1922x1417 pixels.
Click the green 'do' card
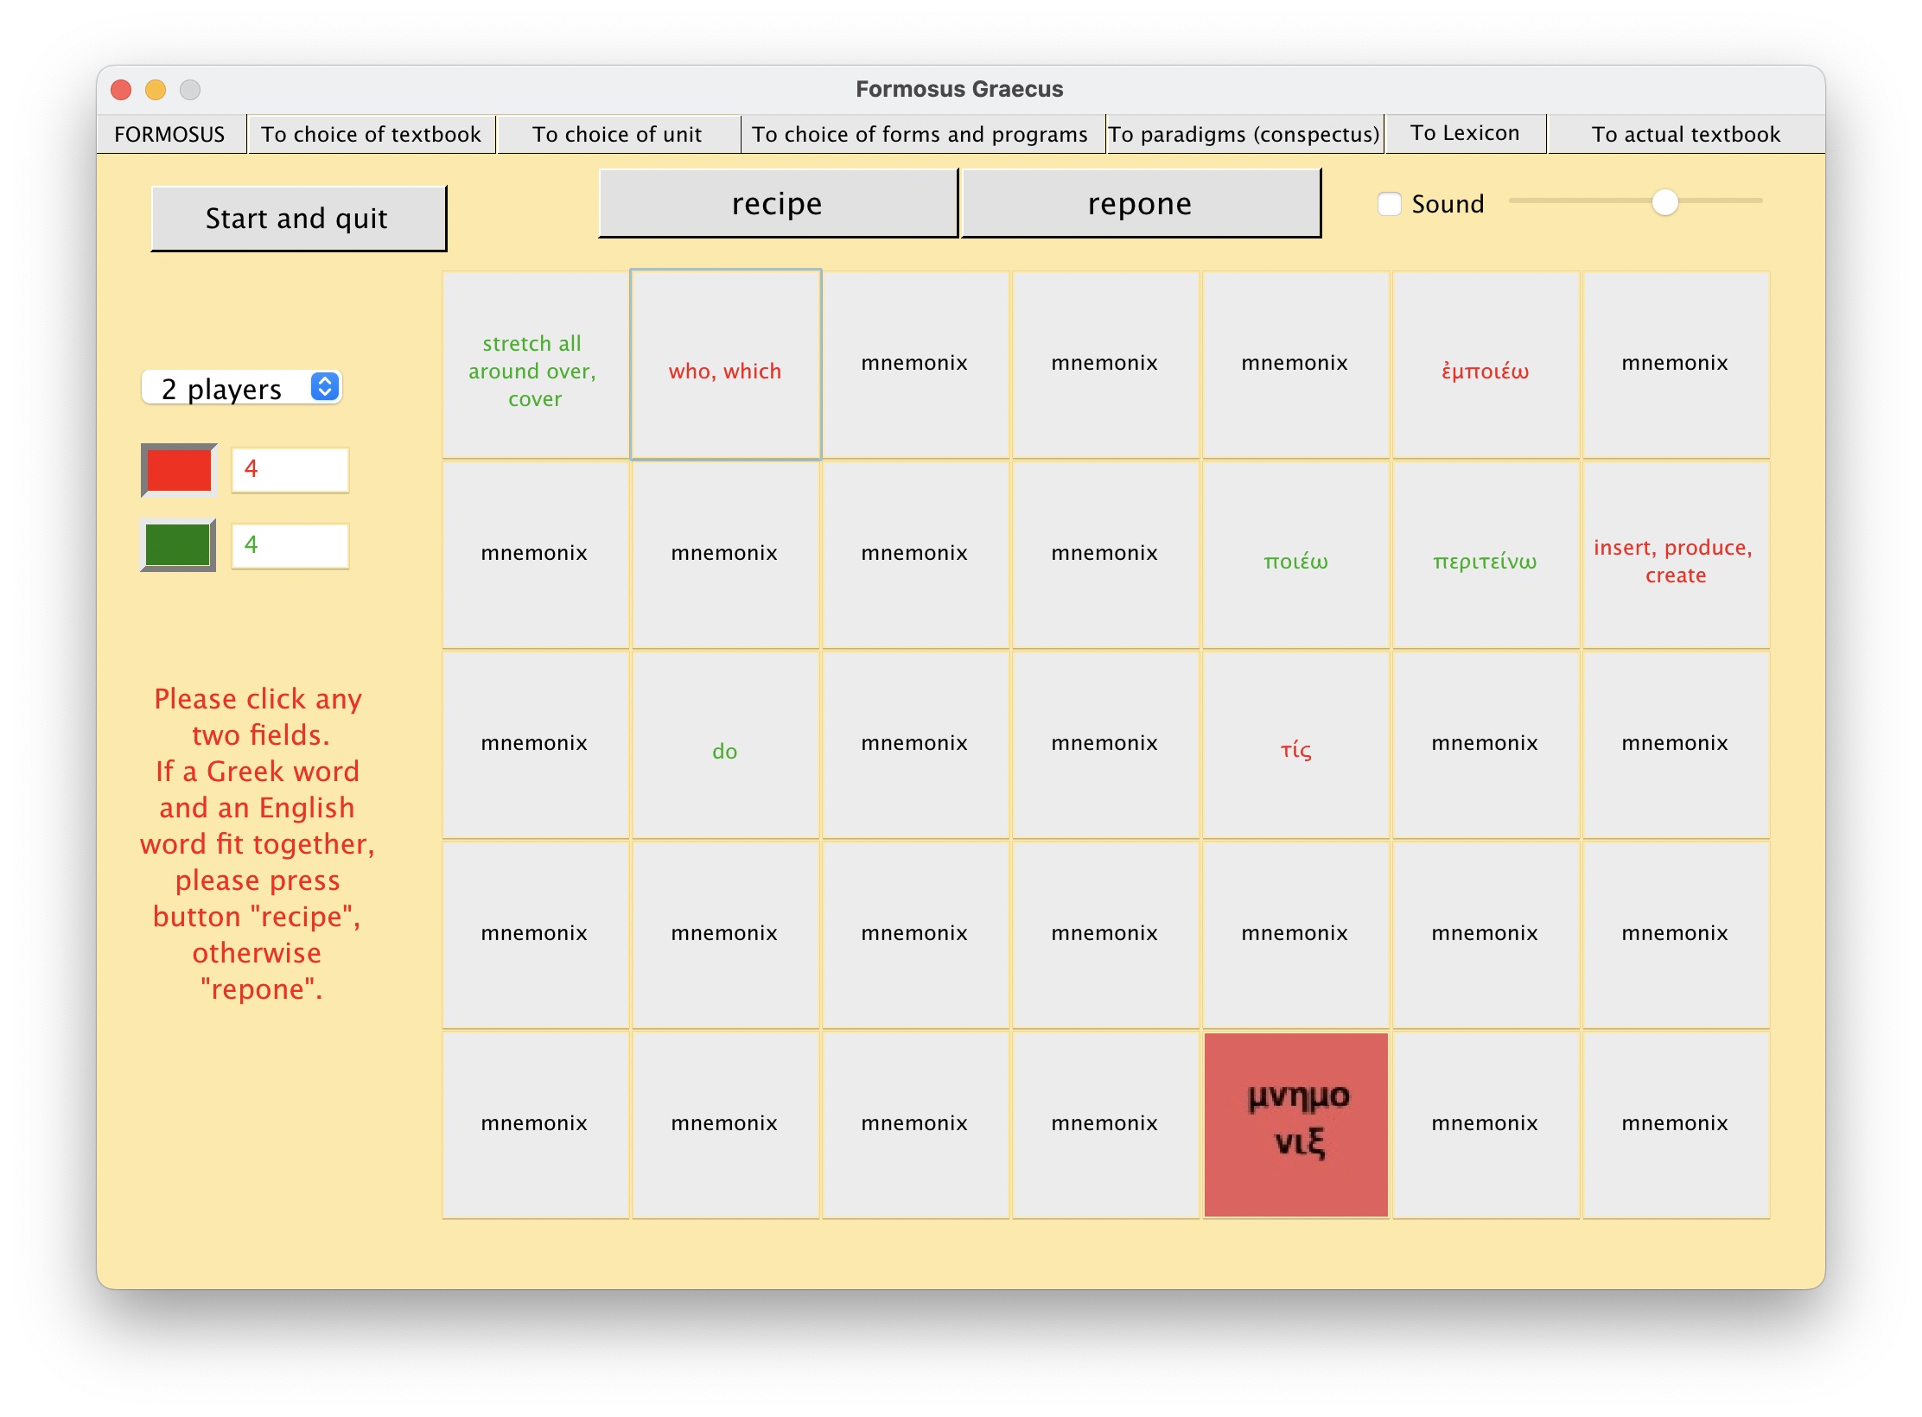tap(724, 745)
